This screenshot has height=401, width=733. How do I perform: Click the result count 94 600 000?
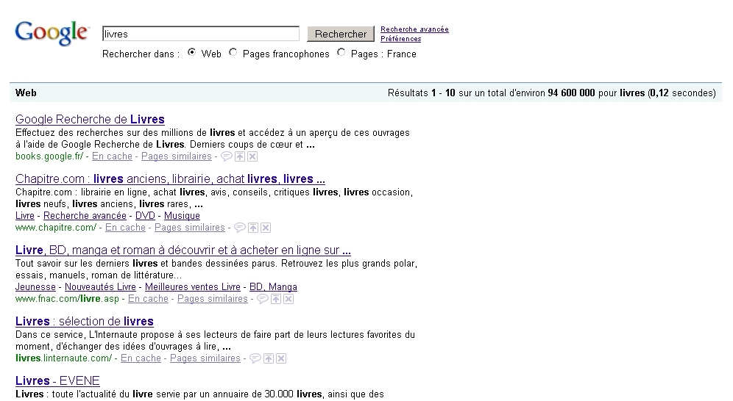coord(571,93)
